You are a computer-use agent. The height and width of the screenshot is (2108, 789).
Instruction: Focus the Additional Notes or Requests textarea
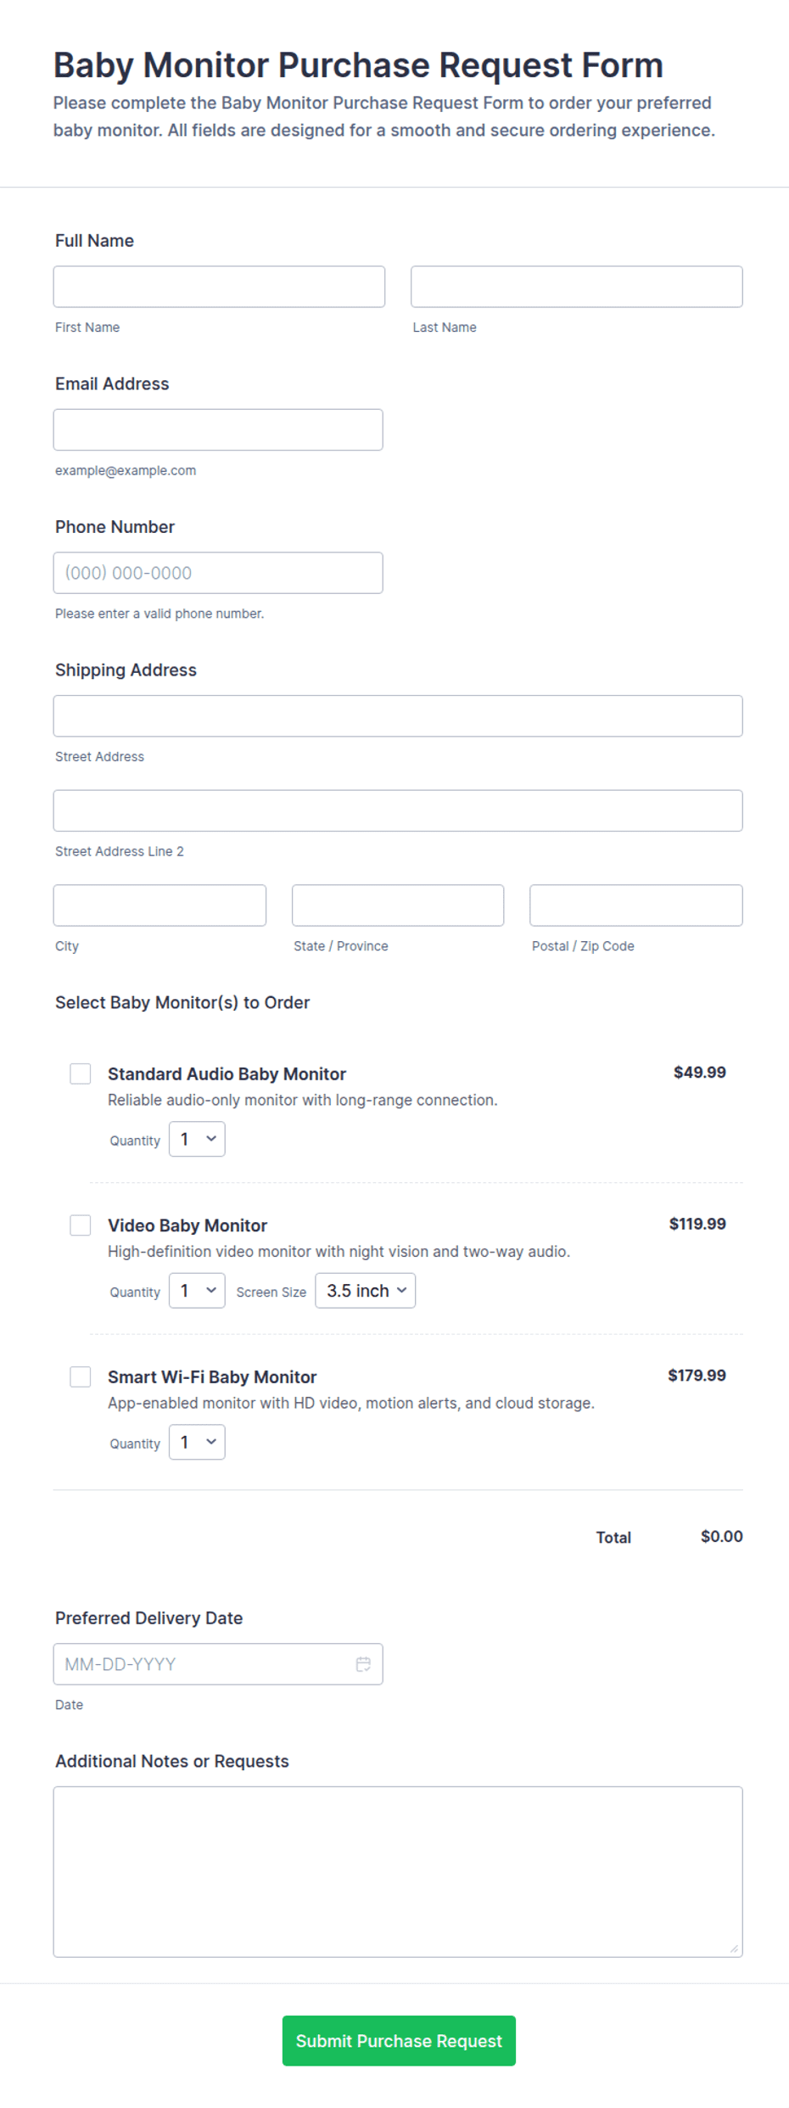tap(398, 1871)
